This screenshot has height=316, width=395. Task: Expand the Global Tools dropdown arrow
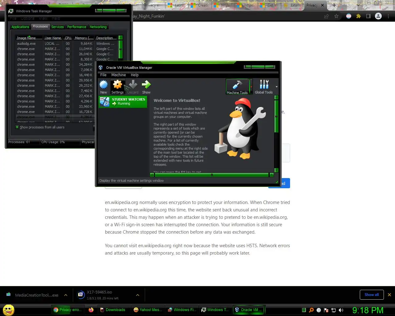pos(276,87)
